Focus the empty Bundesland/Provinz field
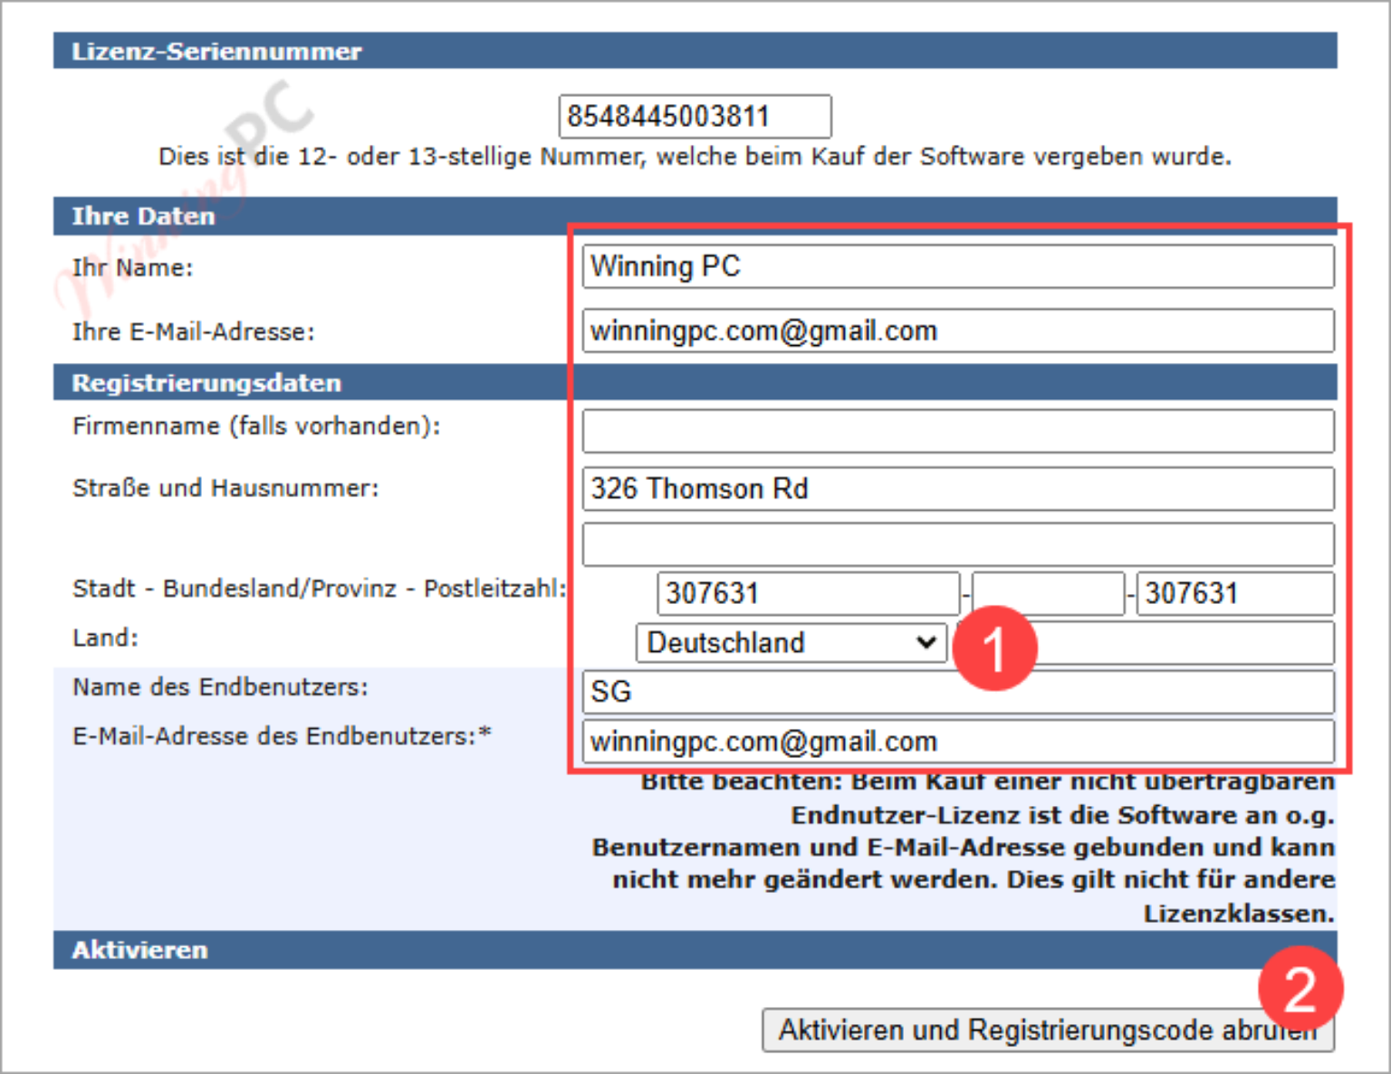1391x1074 pixels. point(1048,593)
